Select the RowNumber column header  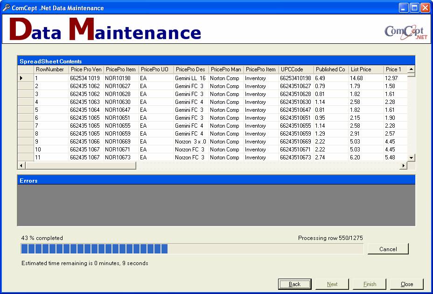pos(51,69)
